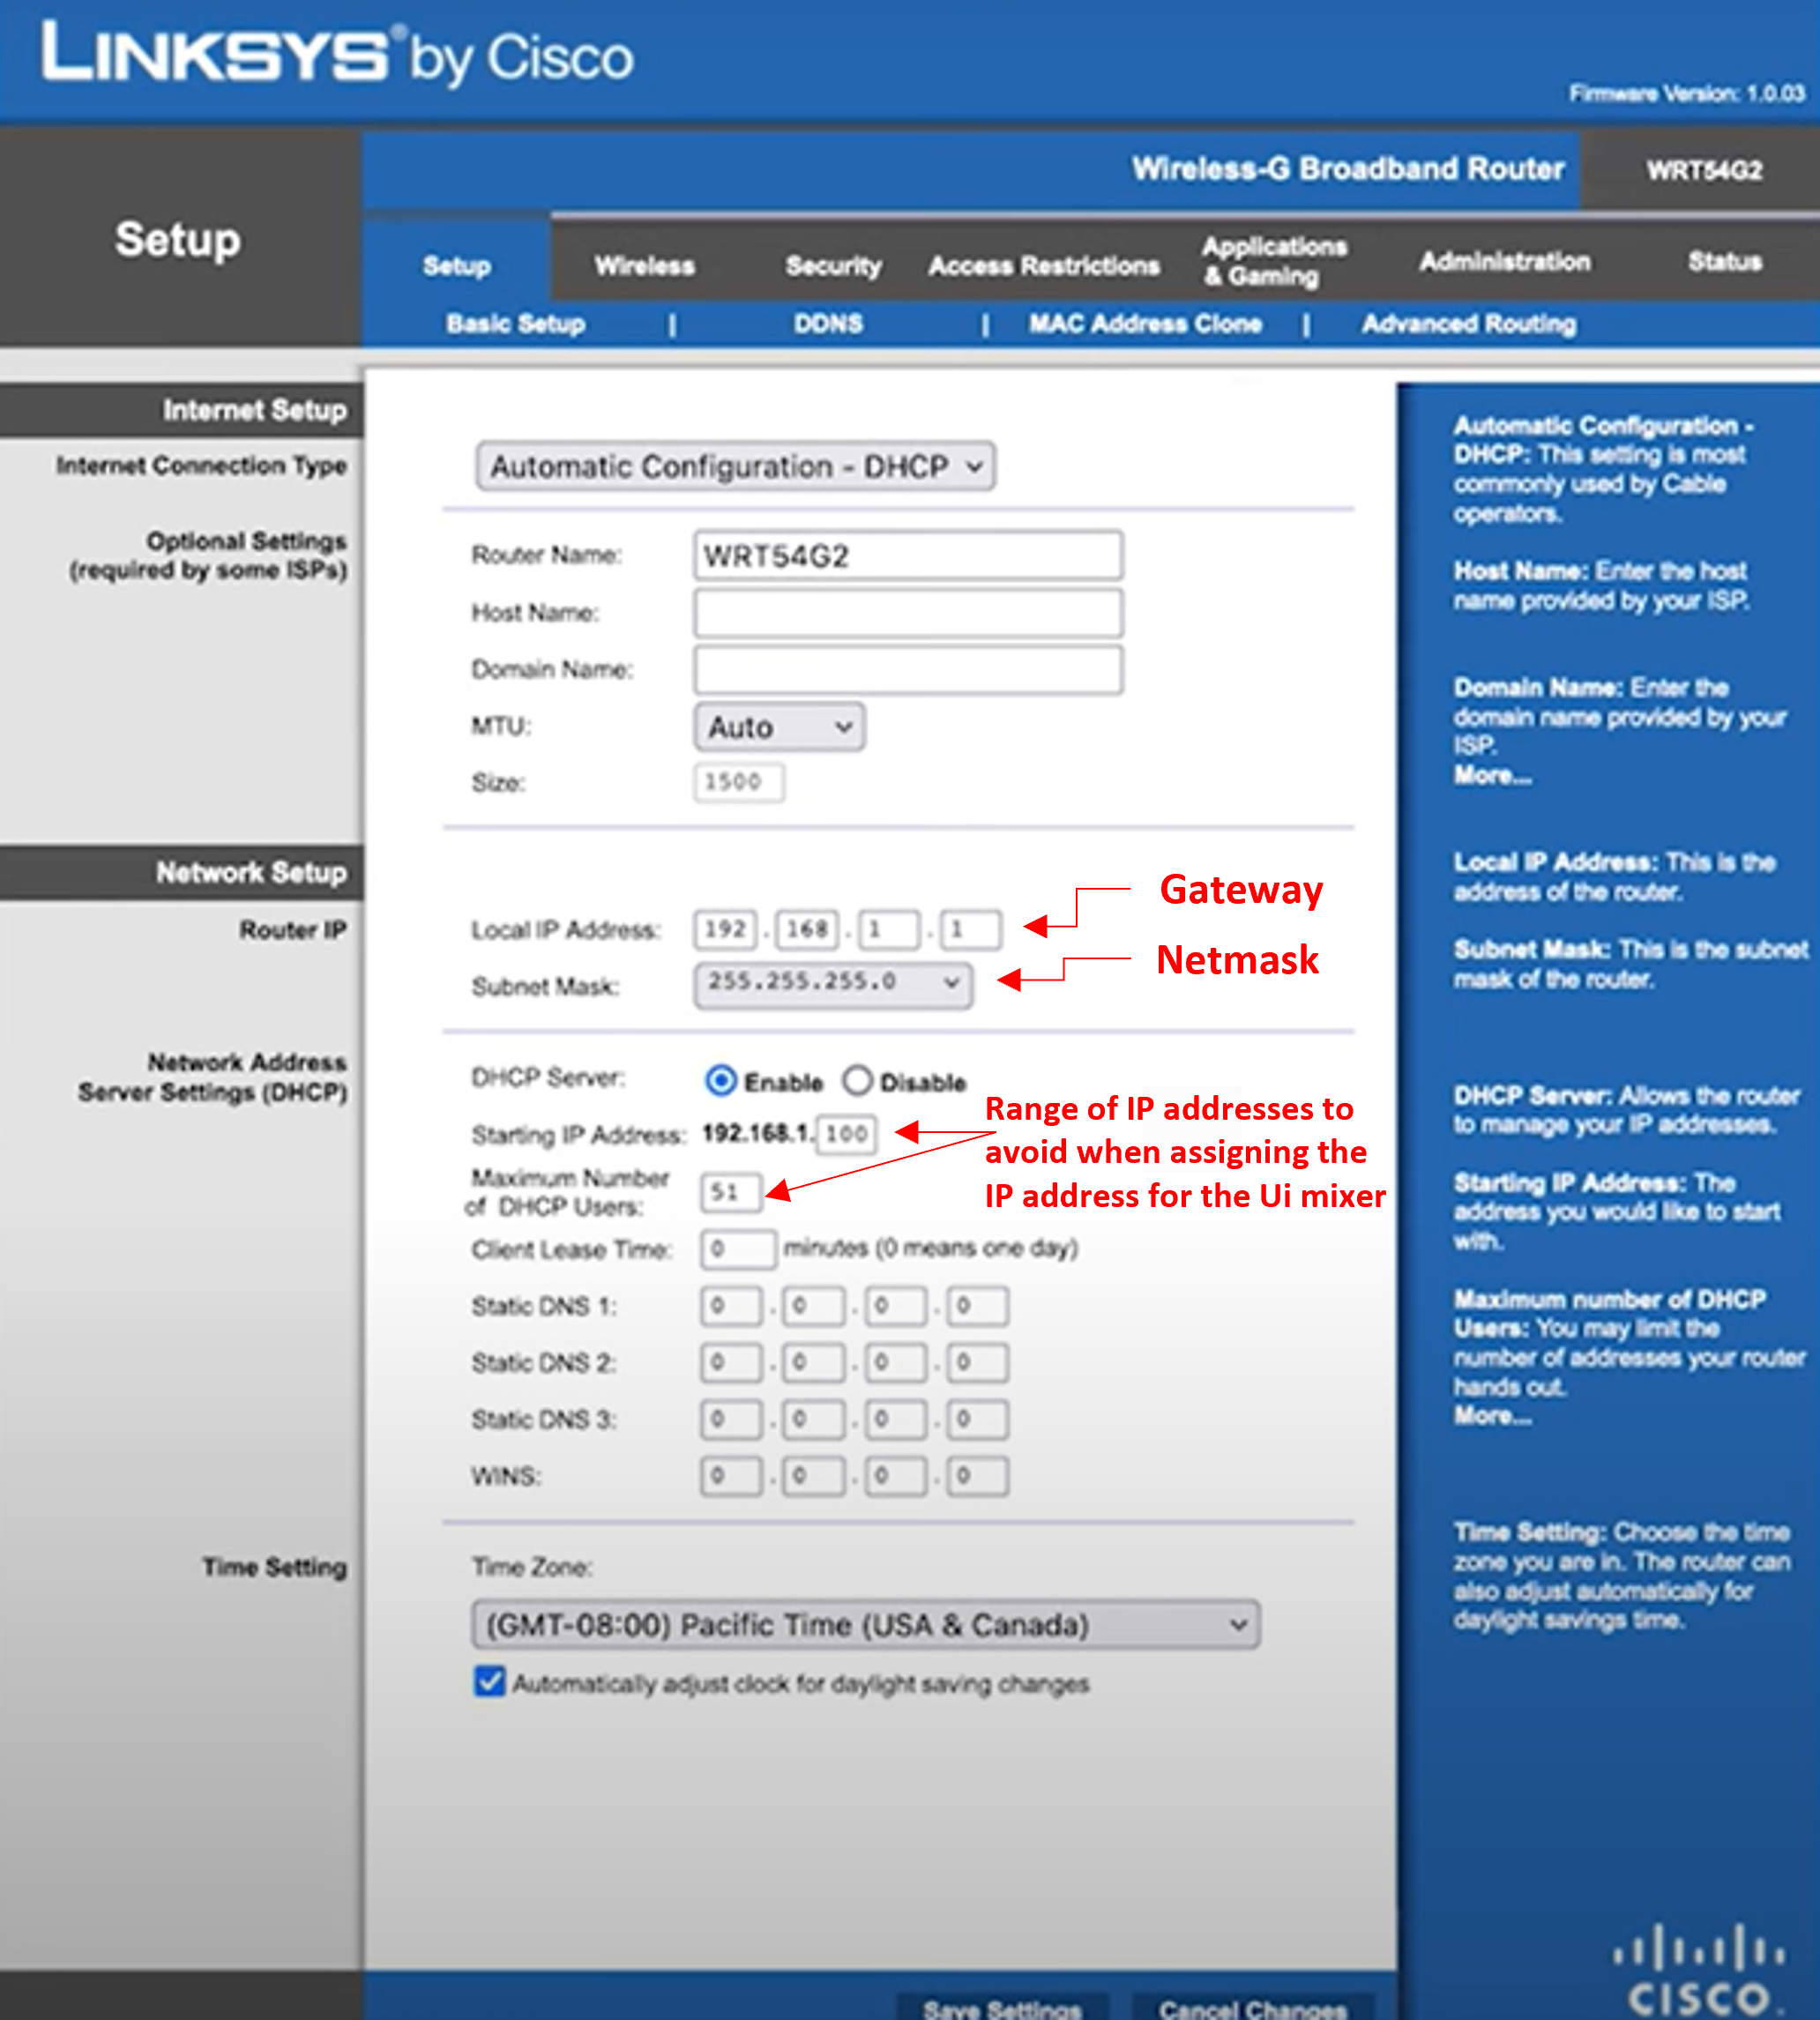Toggle automatic daylight saving clock adjustment checkbox
The width and height of the screenshot is (1820, 2020).
point(490,1682)
